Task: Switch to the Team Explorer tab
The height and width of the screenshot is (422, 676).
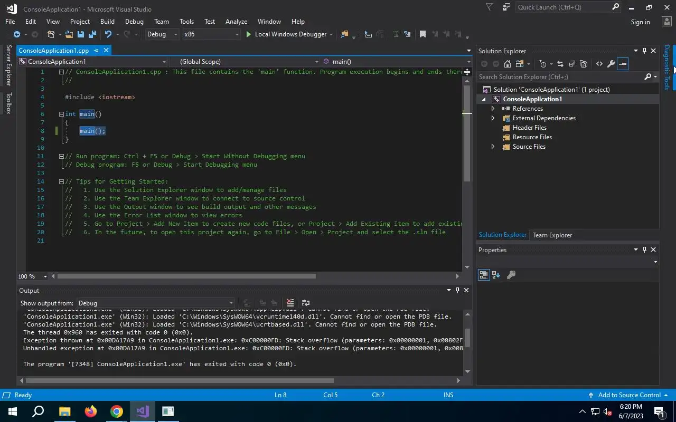Action: point(552,235)
